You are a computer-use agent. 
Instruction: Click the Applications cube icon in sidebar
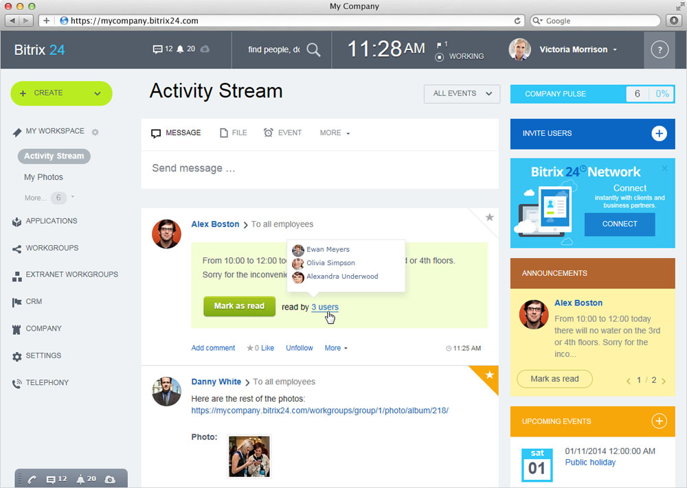click(16, 222)
